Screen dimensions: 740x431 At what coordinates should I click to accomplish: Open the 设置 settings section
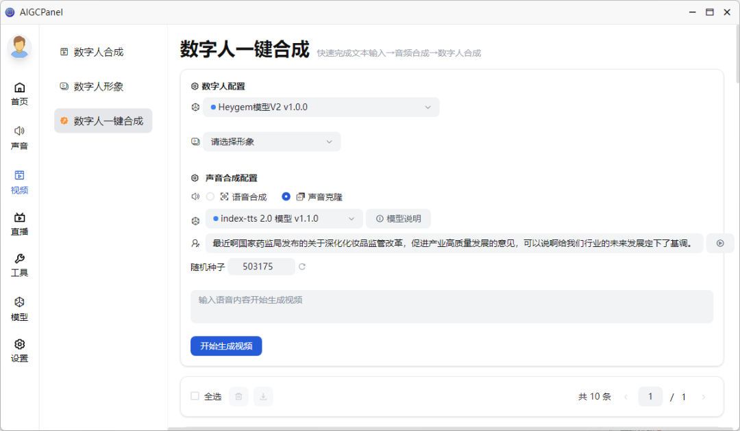(x=19, y=350)
